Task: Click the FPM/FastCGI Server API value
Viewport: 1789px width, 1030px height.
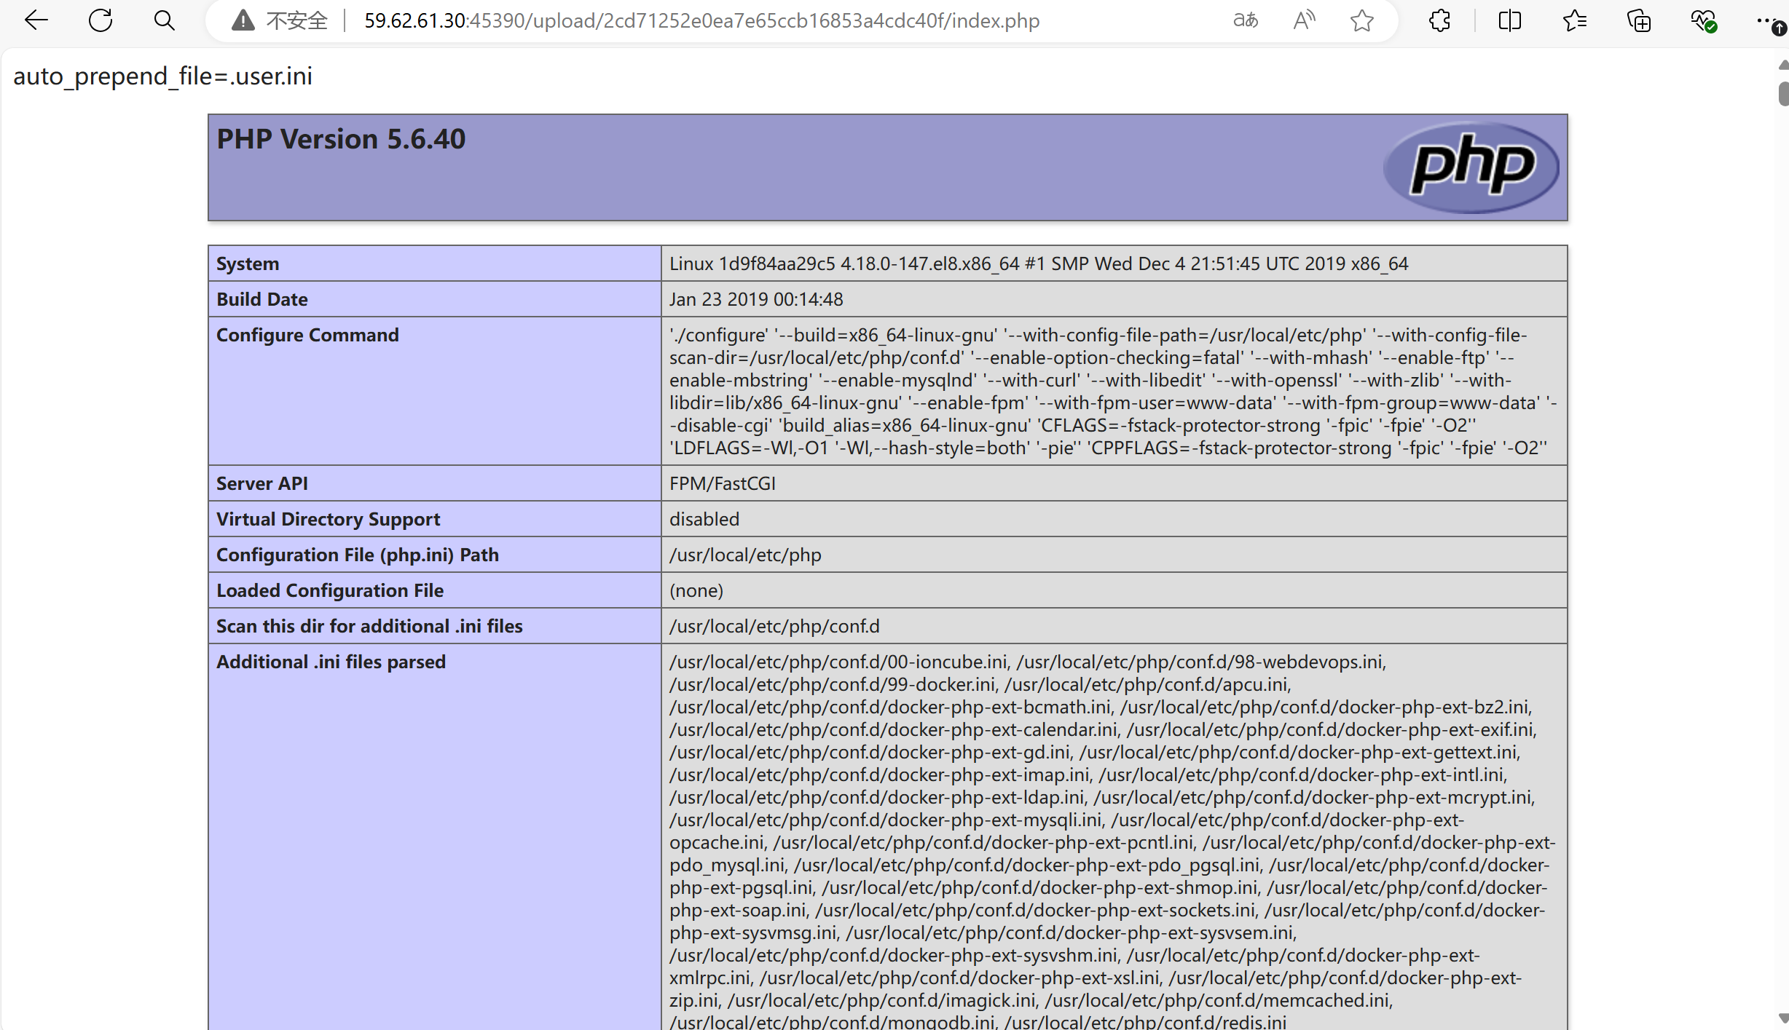Action: (x=723, y=483)
